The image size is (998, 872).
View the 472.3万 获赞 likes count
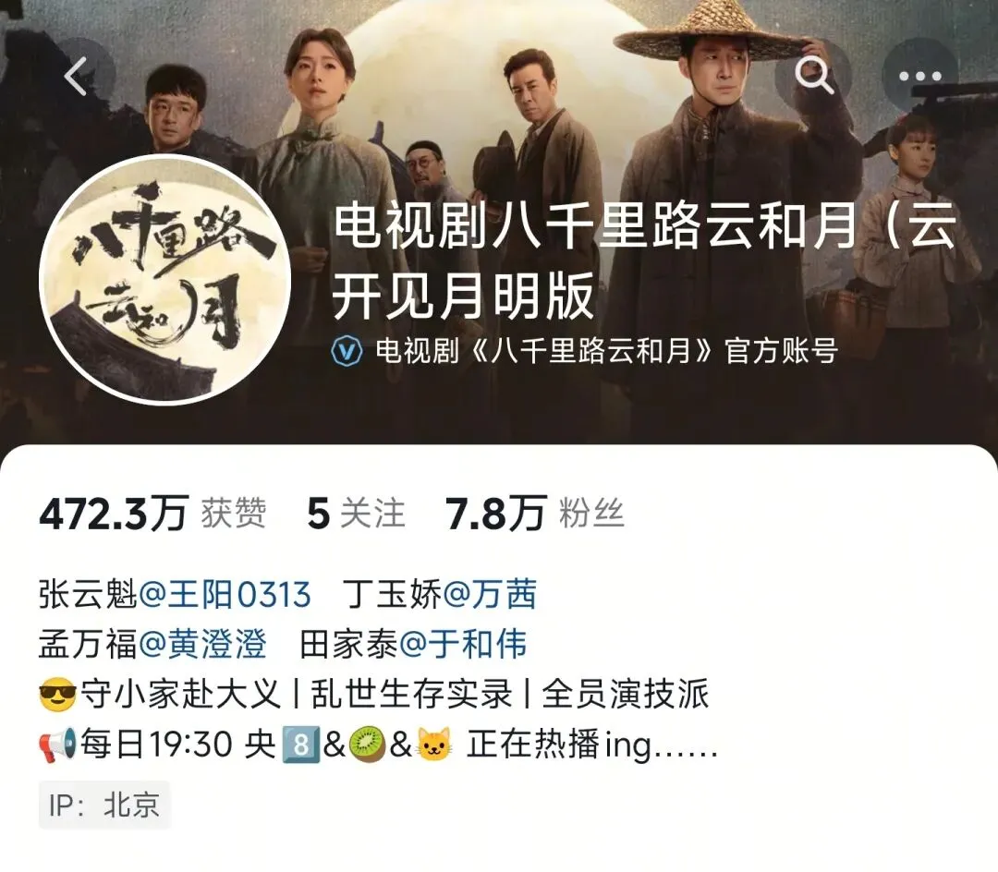(x=152, y=514)
